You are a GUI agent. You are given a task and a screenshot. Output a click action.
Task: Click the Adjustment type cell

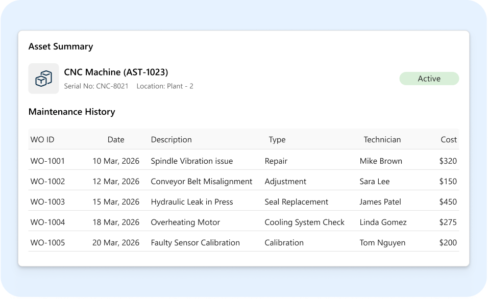coord(285,182)
